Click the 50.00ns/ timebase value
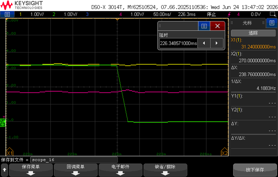 point(162,14)
